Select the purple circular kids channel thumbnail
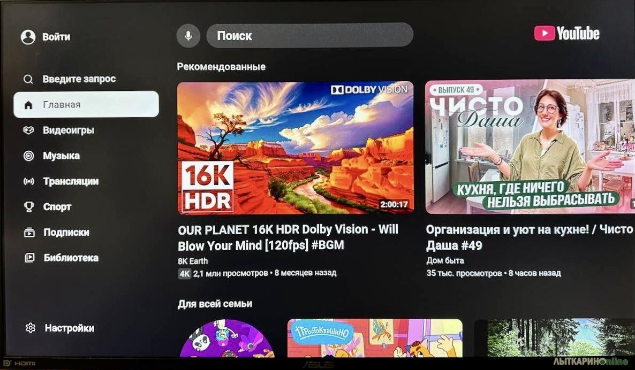This screenshot has height=370, width=635. 227,339
